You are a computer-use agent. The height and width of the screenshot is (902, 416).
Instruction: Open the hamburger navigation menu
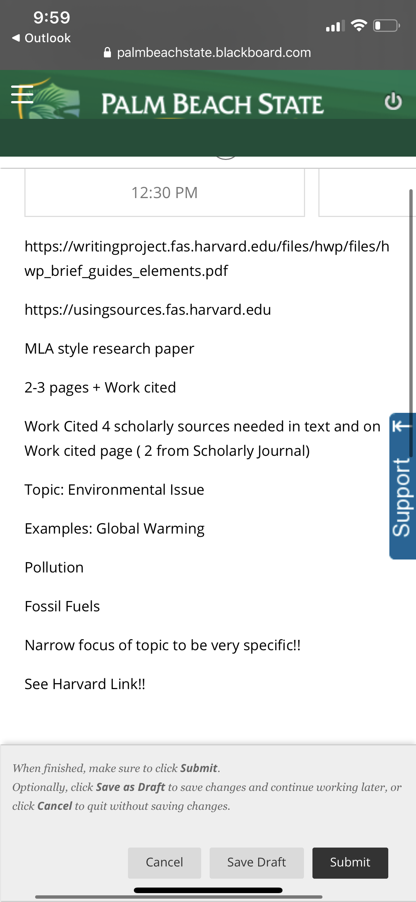pos(22,94)
